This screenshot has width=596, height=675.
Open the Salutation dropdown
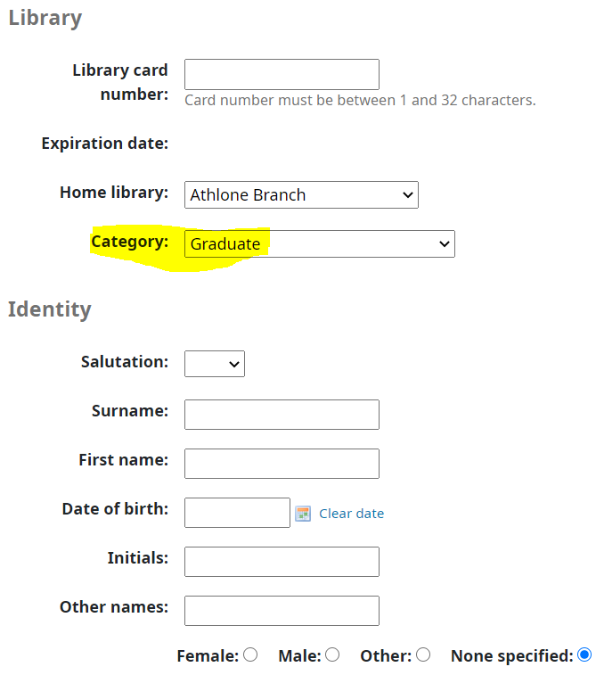[x=215, y=364]
